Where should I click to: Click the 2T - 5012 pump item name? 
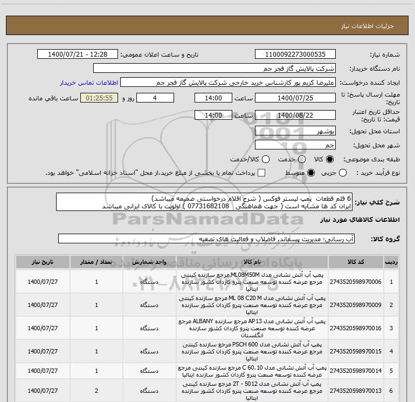(252, 391)
